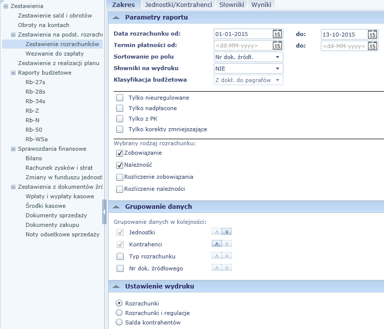Image resolution: width=384 pixels, height=329 pixels.
Task: Check Rozliczenie zobowiązania
Action: point(120,177)
